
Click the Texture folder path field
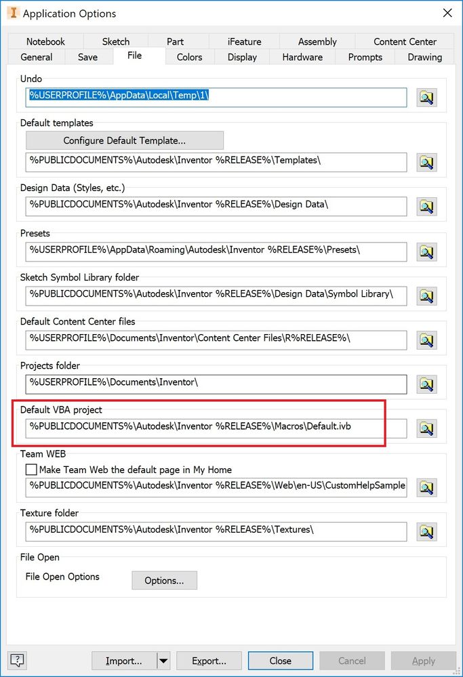(x=216, y=531)
